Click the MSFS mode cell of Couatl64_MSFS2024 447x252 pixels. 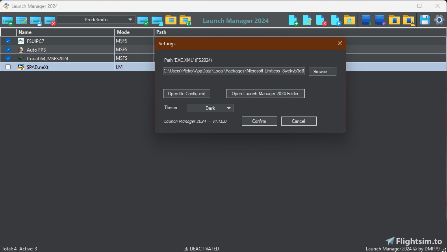click(134, 58)
